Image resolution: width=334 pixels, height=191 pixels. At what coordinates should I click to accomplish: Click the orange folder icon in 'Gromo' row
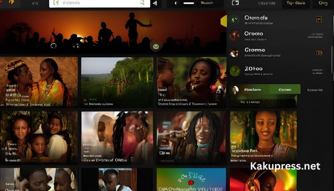tap(319, 53)
